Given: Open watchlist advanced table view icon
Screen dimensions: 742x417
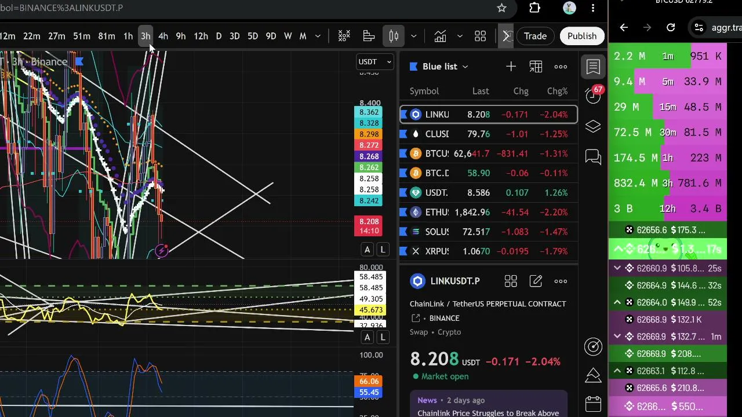Looking at the screenshot, I should tap(536, 67).
